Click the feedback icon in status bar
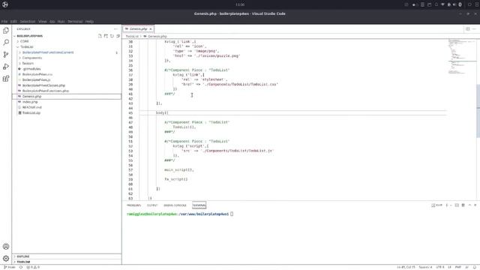This screenshot has width=480, height=270. [466, 267]
